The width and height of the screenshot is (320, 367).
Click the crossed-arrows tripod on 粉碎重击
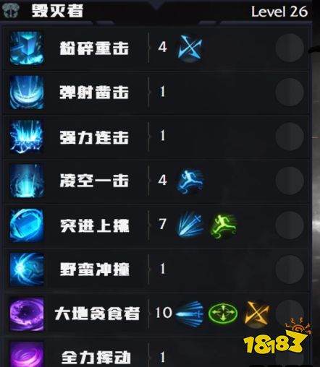coord(190,47)
